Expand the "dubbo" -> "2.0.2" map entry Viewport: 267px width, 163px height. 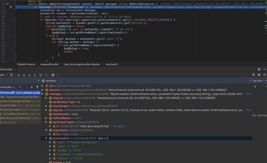tap(50, 150)
